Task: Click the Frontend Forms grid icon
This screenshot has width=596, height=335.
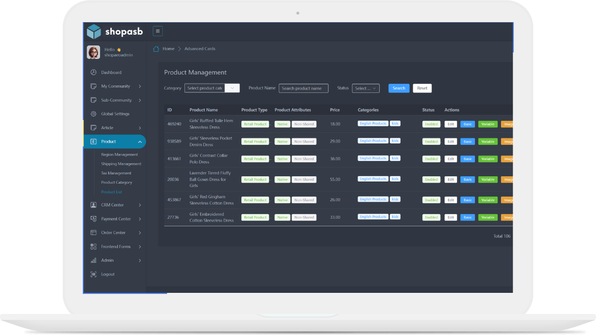Action: pos(93,247)
